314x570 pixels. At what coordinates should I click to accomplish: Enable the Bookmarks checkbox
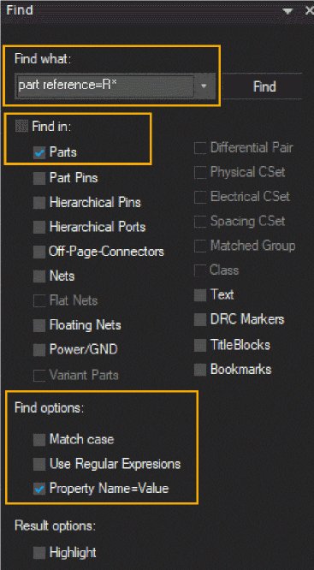(200, 370)
